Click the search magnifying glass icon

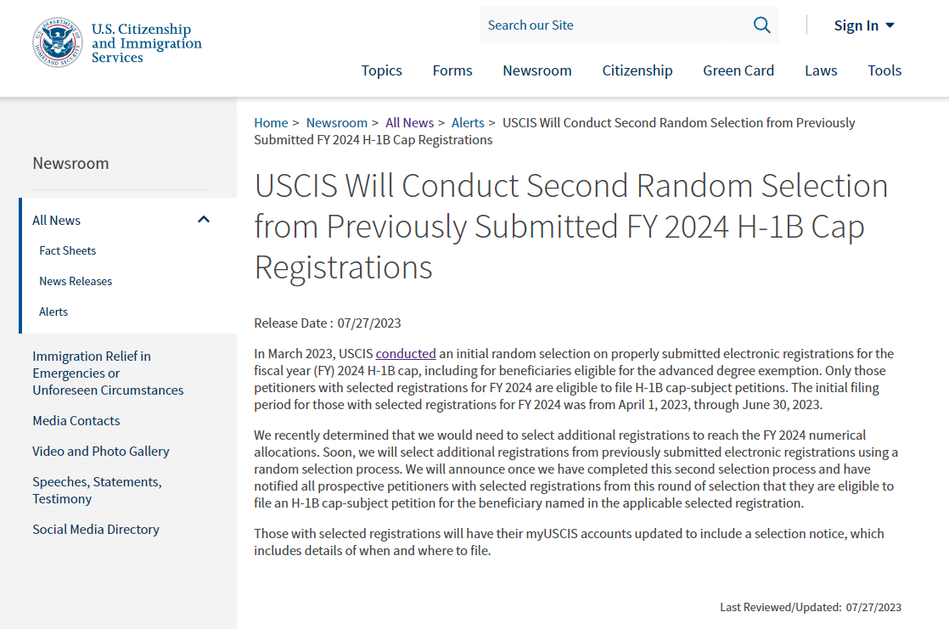(x=761, y=25)
